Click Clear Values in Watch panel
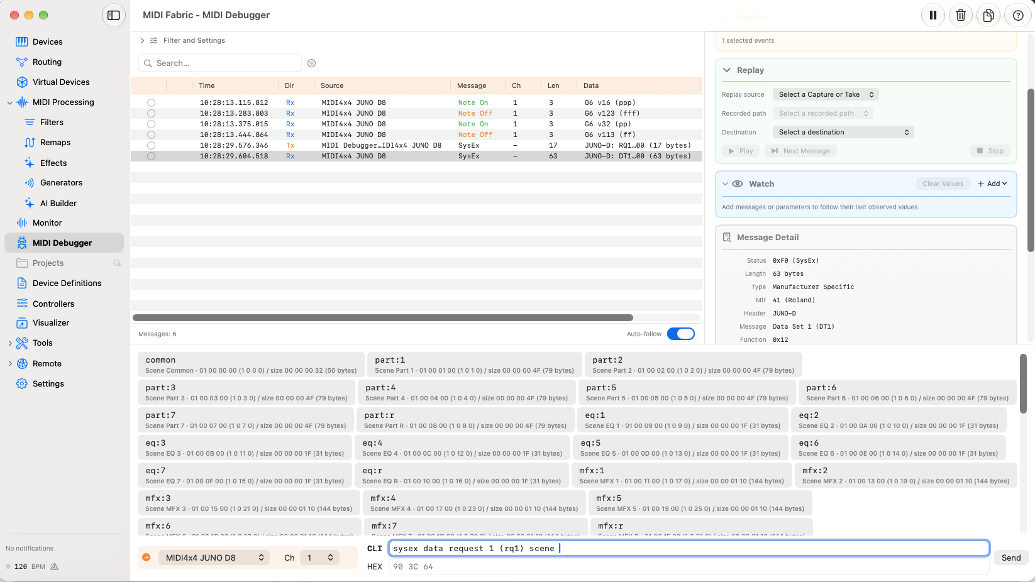Image resolution: width=1035 pixels, height=582 pixels. tap(943, 184)
